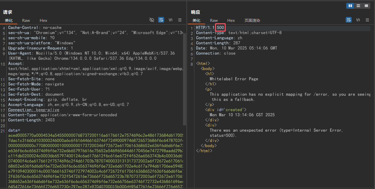Toggle hidden characters eye icon in request panel

point(152,20)
